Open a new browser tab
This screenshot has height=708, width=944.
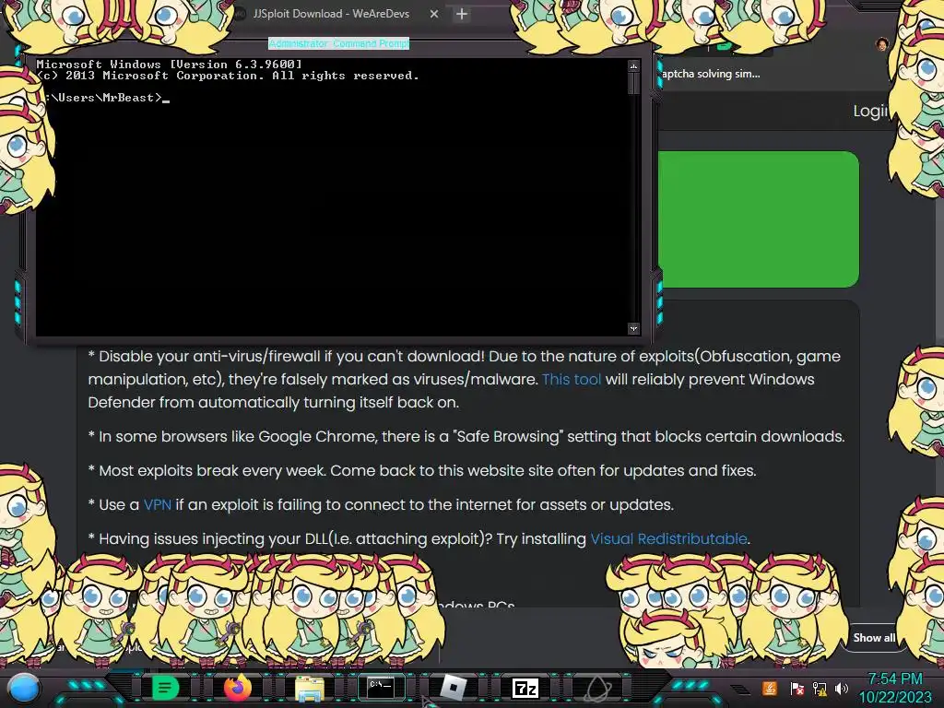(x=462, y=14)
